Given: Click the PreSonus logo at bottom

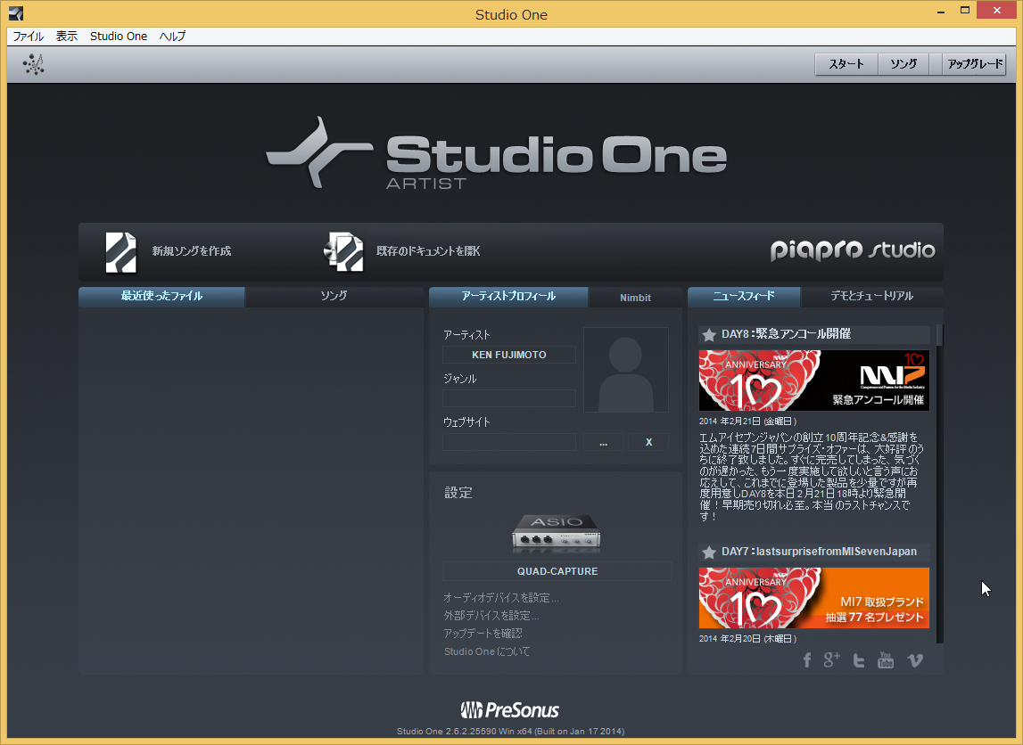Looking at the screenshot, I should [x=510, y=710].
